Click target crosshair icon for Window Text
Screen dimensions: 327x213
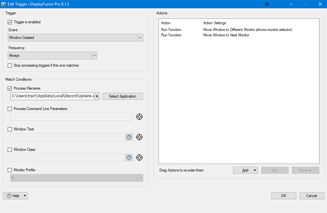(139, 137)
